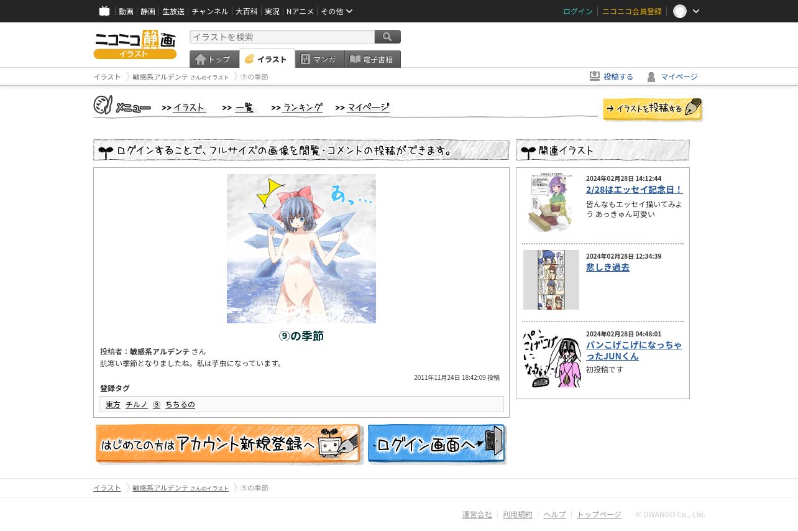Open the 動画 top bar link
This screenshot has height=531, width=798.
coord(126,11)
